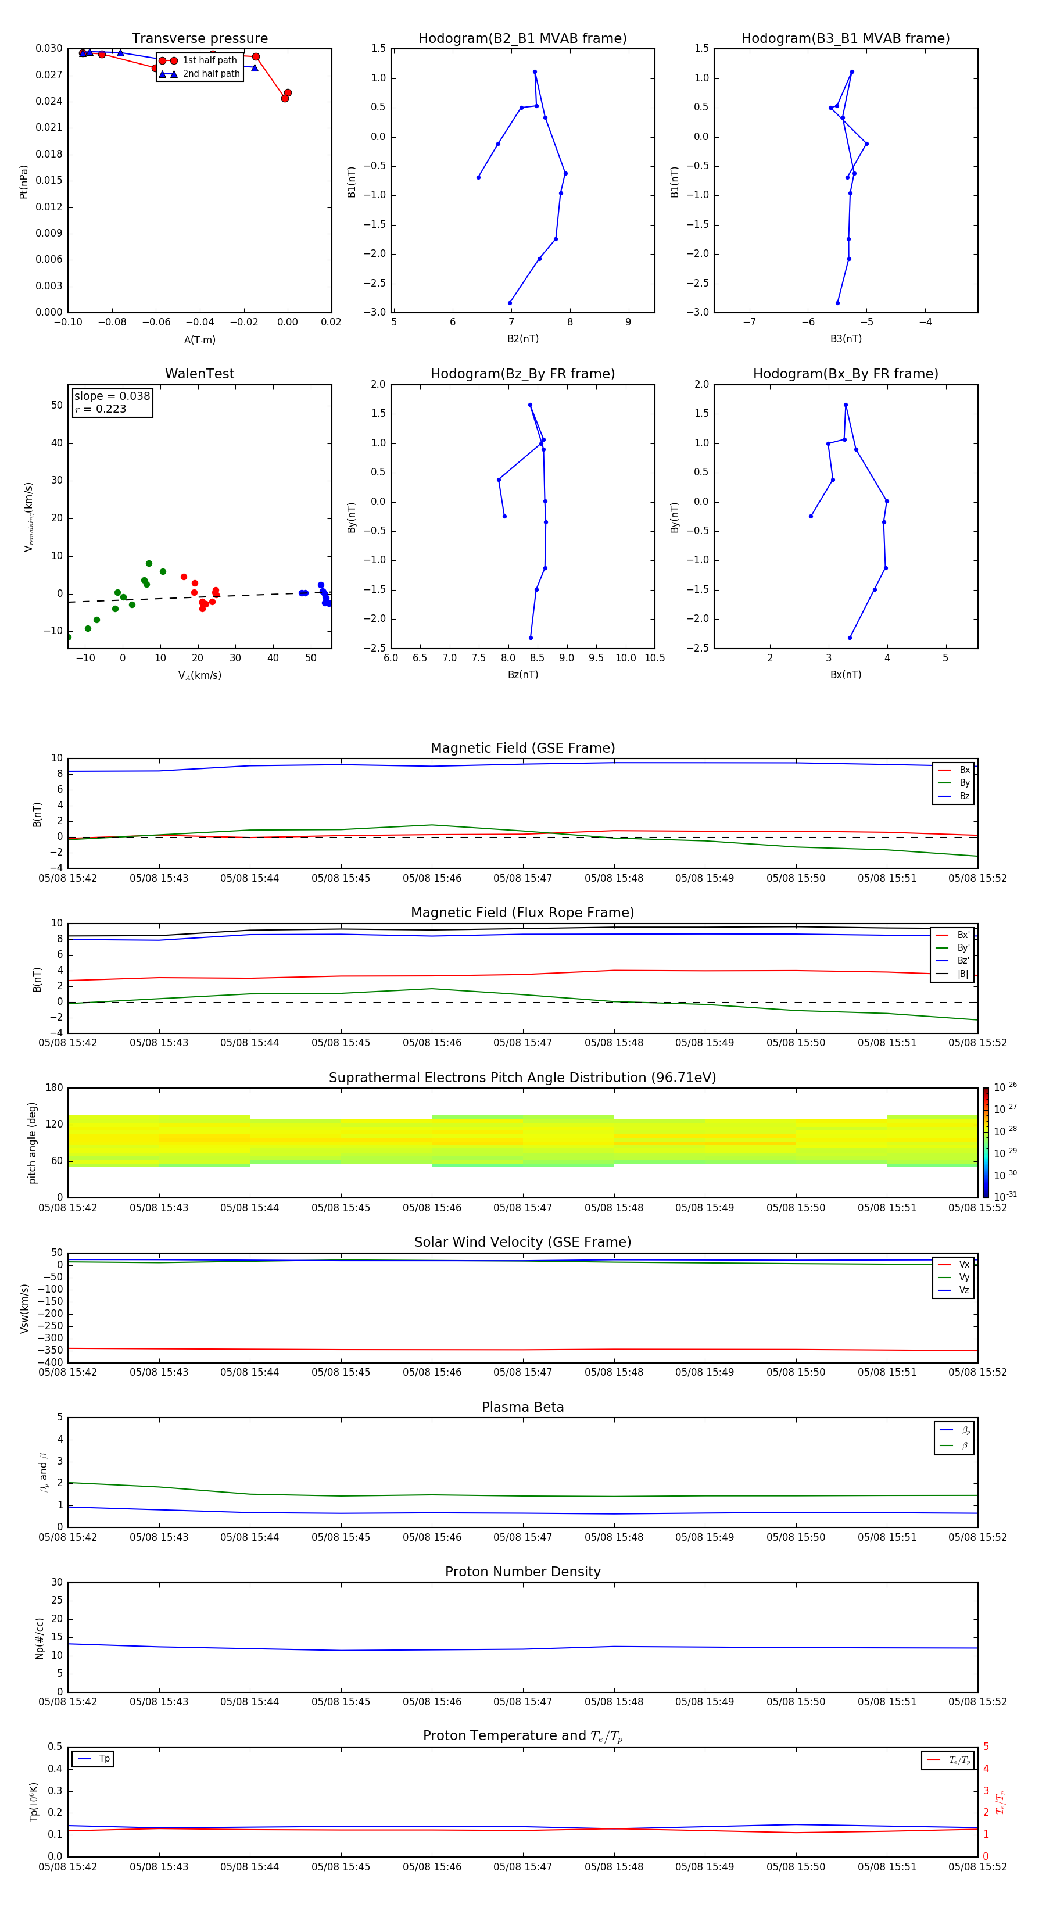Click the Vy entry in velocity legend
This screenshot has width=1046, height=1918.
click(954, 1277)
